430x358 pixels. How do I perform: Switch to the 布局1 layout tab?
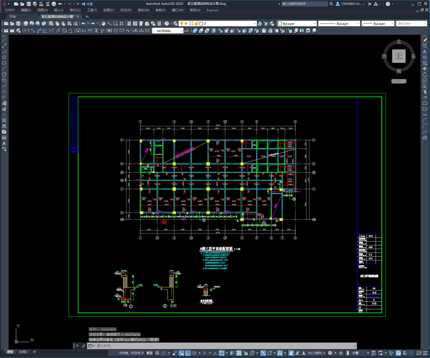coord(23,352)
